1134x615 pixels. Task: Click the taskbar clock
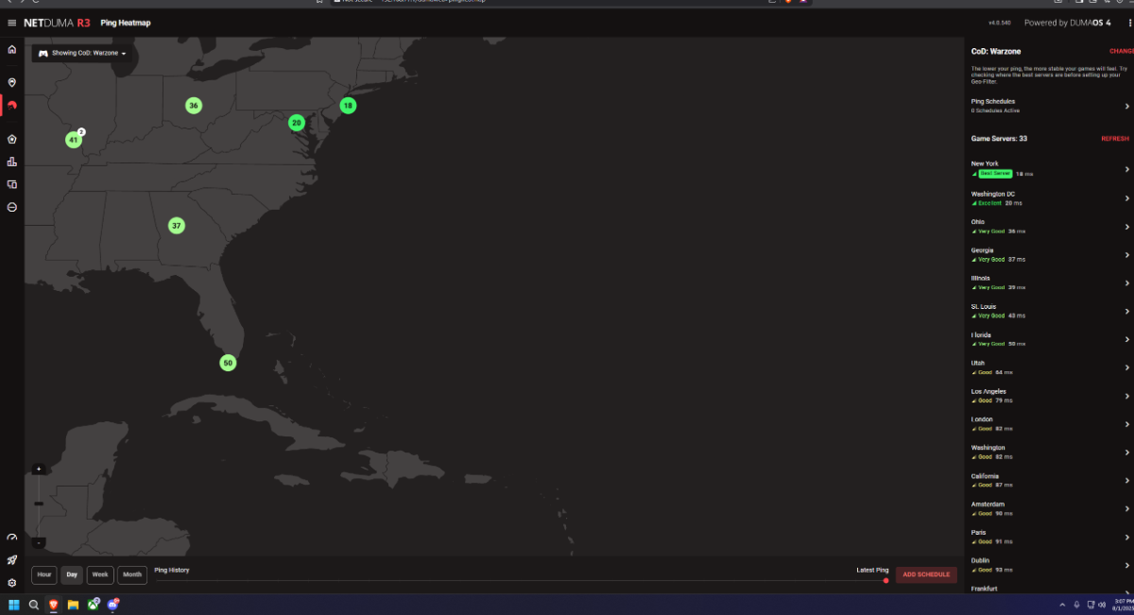click(x=1122, y=605)
